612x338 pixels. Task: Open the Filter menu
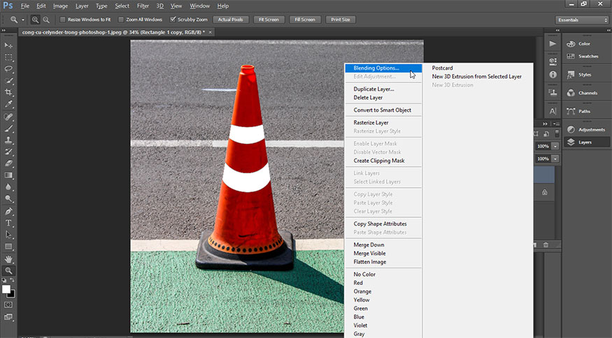[x=143, y=6]
